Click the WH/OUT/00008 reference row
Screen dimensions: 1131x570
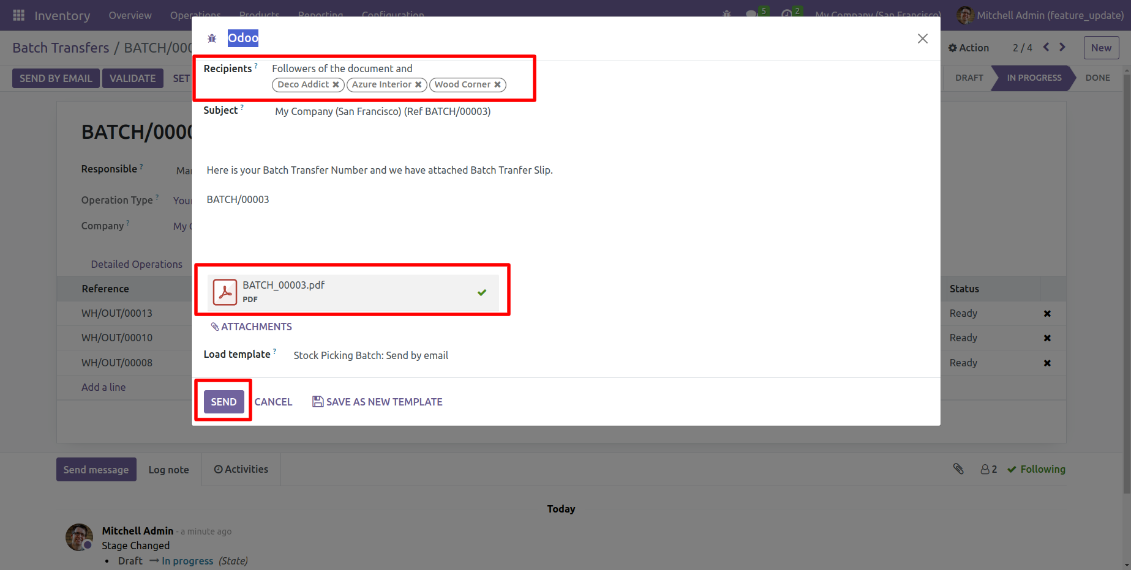pyautogui.click(x=116, y=363)
